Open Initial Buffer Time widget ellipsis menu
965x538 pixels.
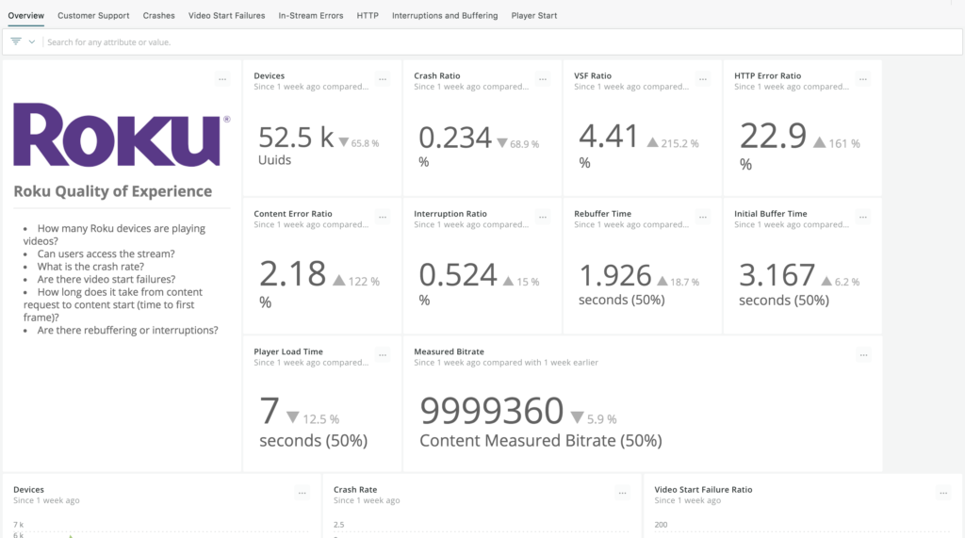point(863,217)
